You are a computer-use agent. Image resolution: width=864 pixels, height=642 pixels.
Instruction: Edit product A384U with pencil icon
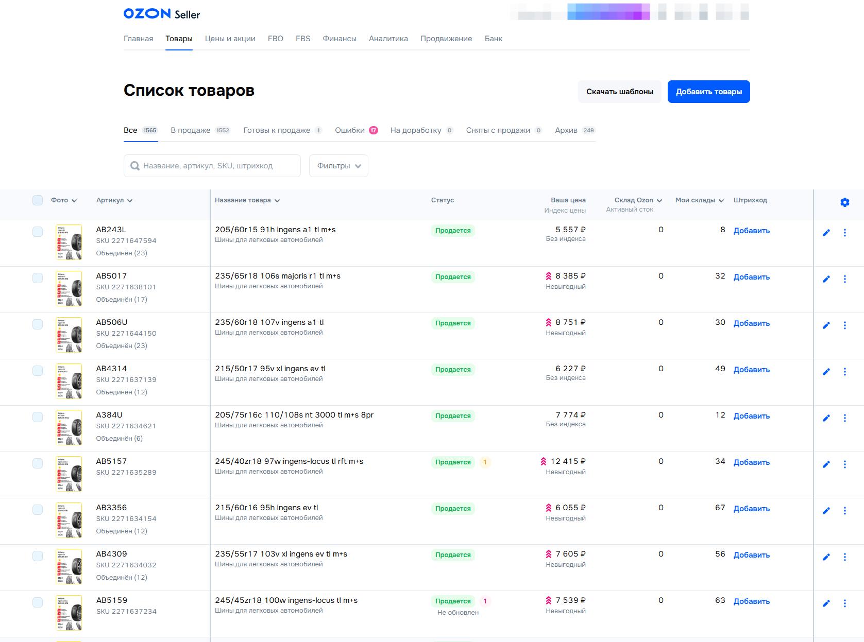[826, 418]
